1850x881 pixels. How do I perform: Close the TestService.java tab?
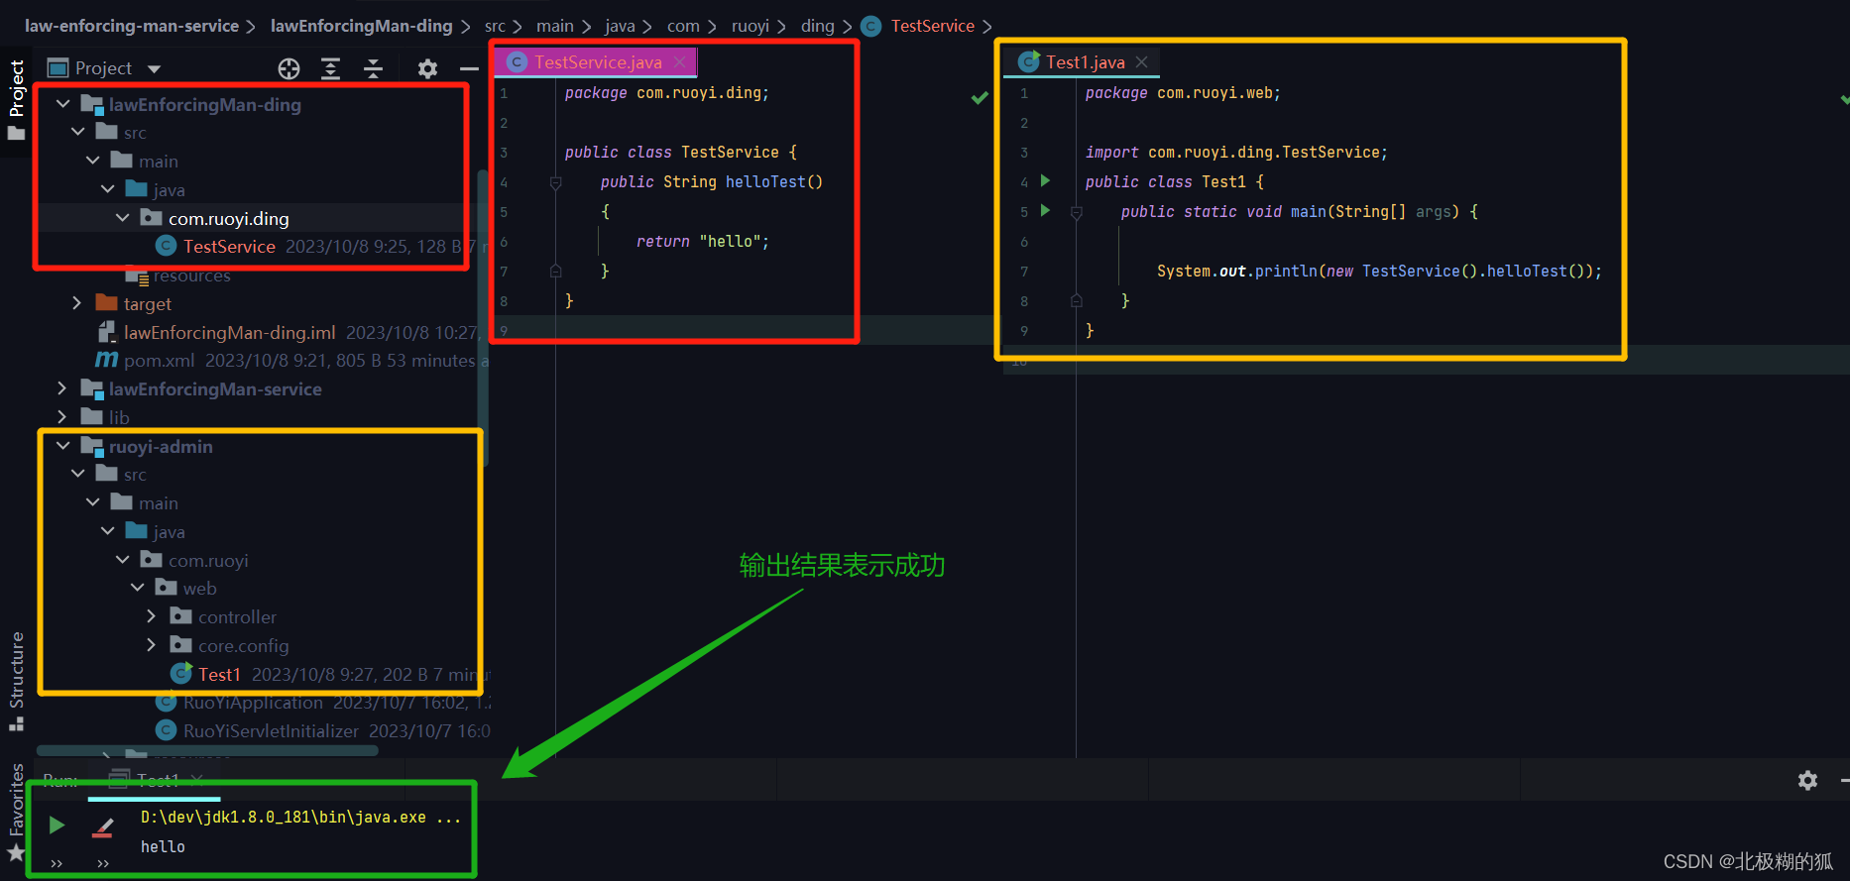(679, 61)
